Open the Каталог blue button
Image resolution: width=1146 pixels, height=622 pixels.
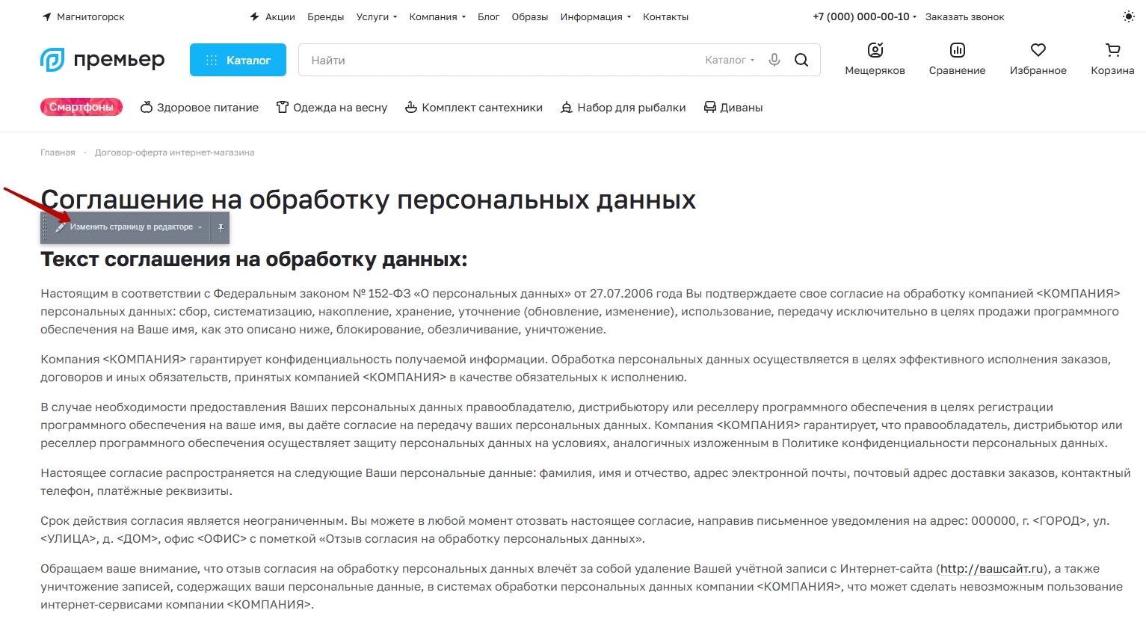pyautogui.click(x=238, y=60)
